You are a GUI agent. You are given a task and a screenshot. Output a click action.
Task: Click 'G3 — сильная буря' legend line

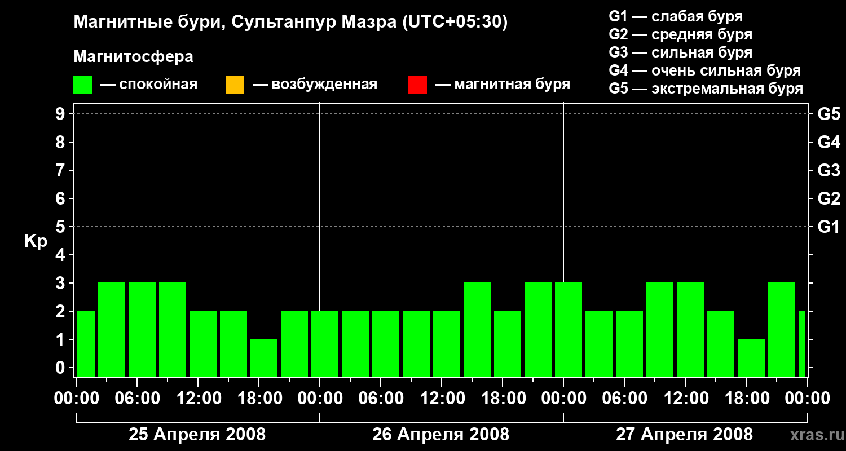[681, 52]
